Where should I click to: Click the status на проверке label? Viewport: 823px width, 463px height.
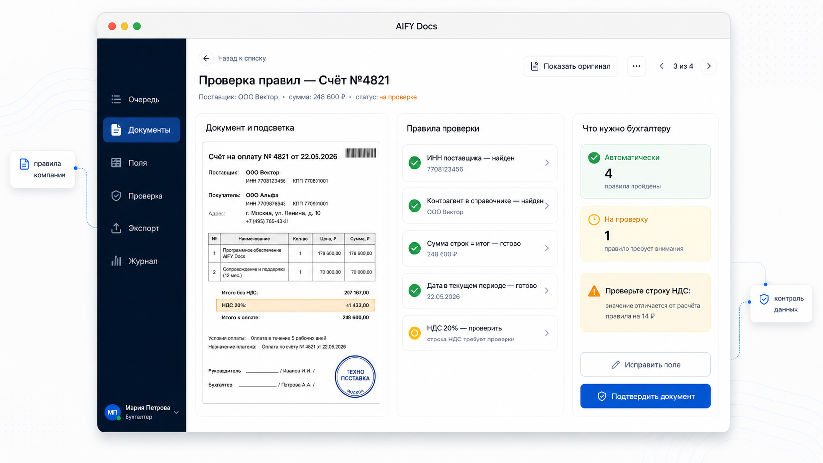click(398, 97)
